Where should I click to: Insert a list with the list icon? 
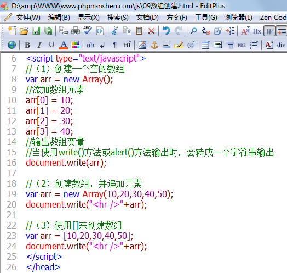[x=254, y=45]
